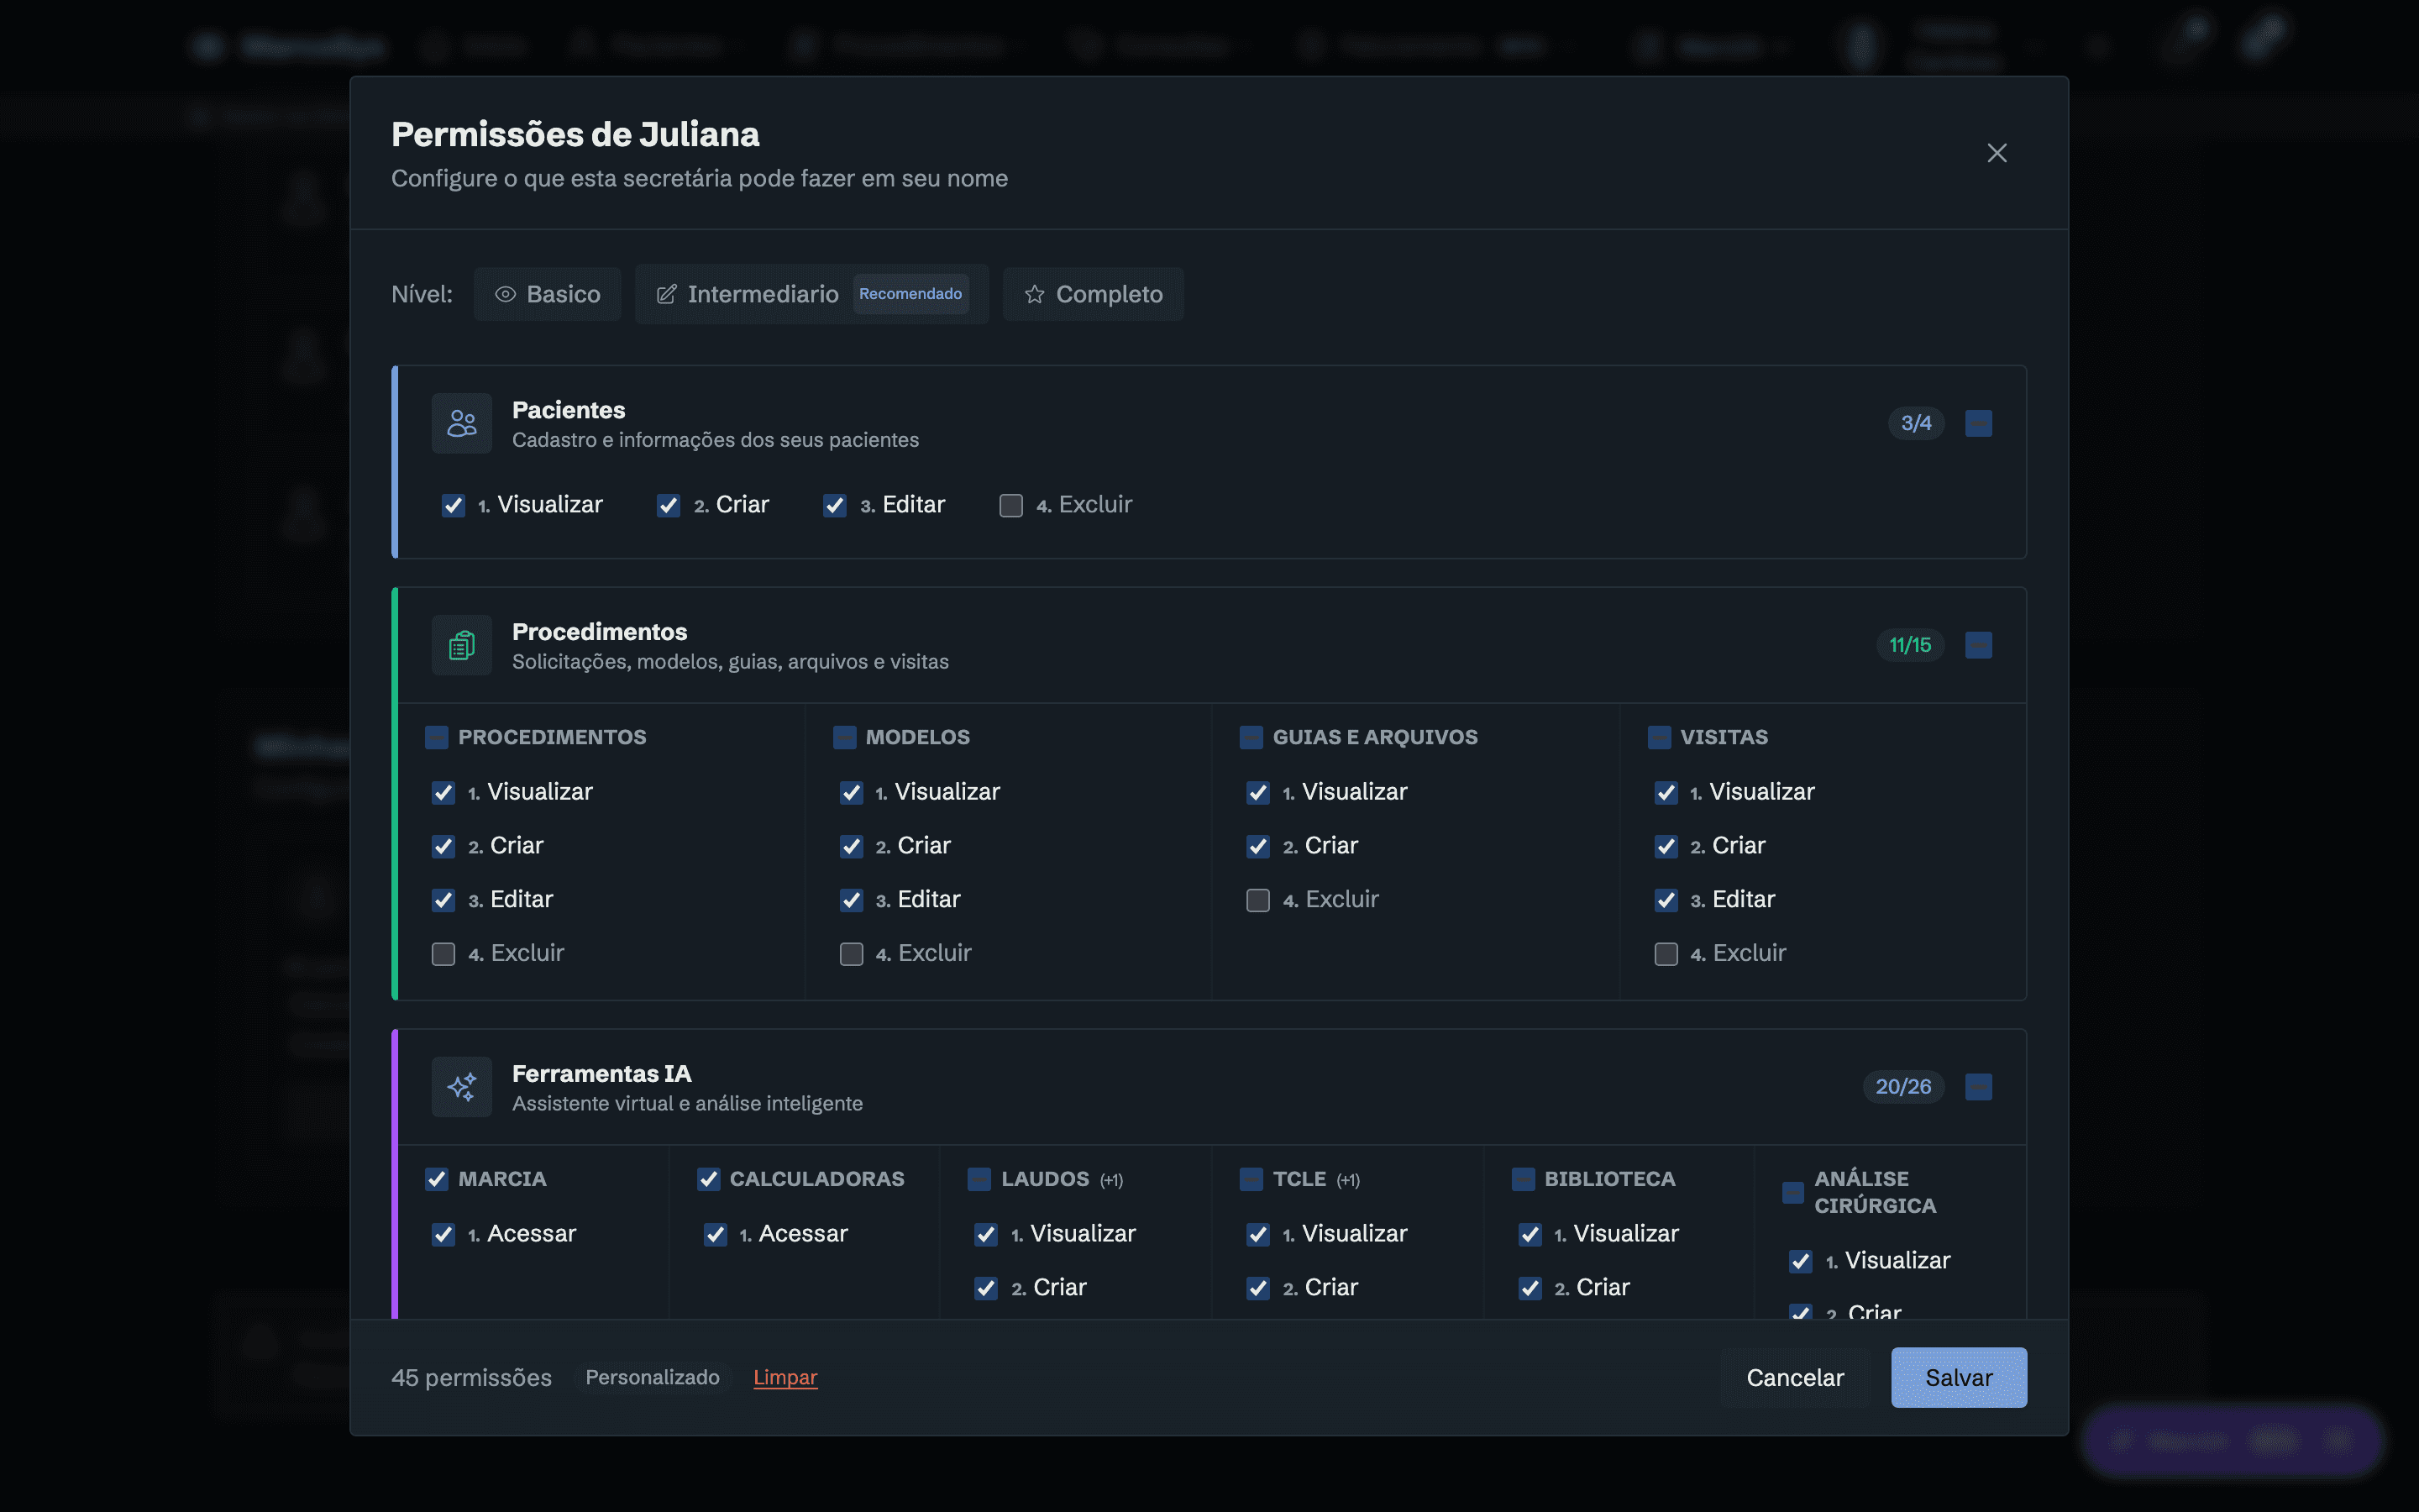Click the Salvar button
2419x1512 pixels.
point(1958,1377)
